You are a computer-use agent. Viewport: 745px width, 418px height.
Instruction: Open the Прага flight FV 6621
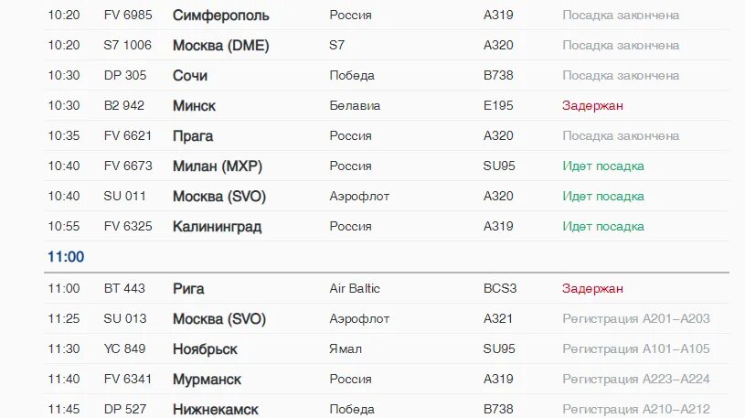[x=387, y=135]
